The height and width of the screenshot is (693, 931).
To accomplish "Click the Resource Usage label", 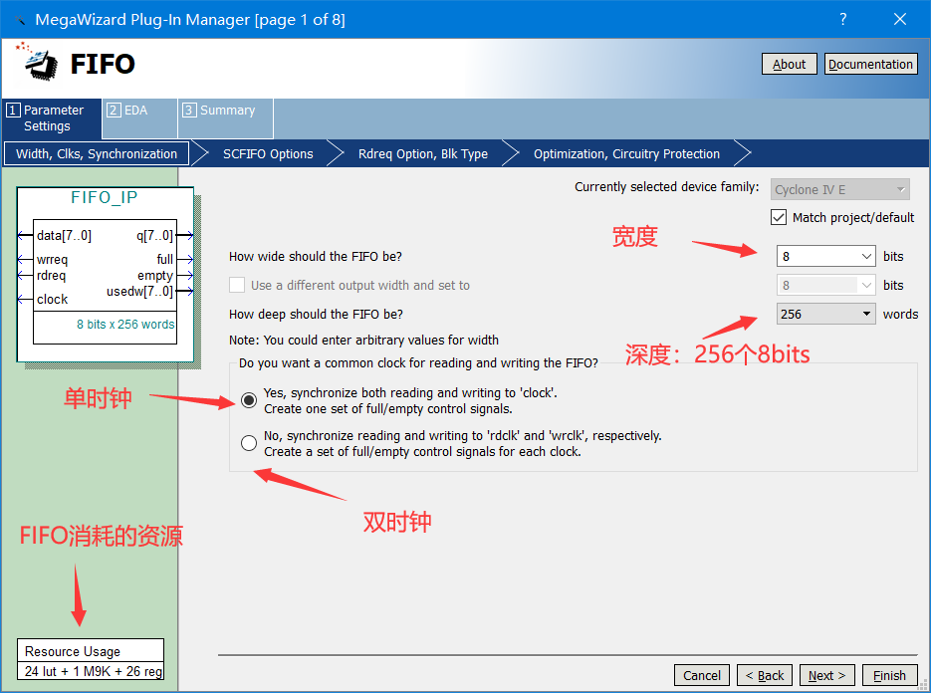I will click(73, 651).
